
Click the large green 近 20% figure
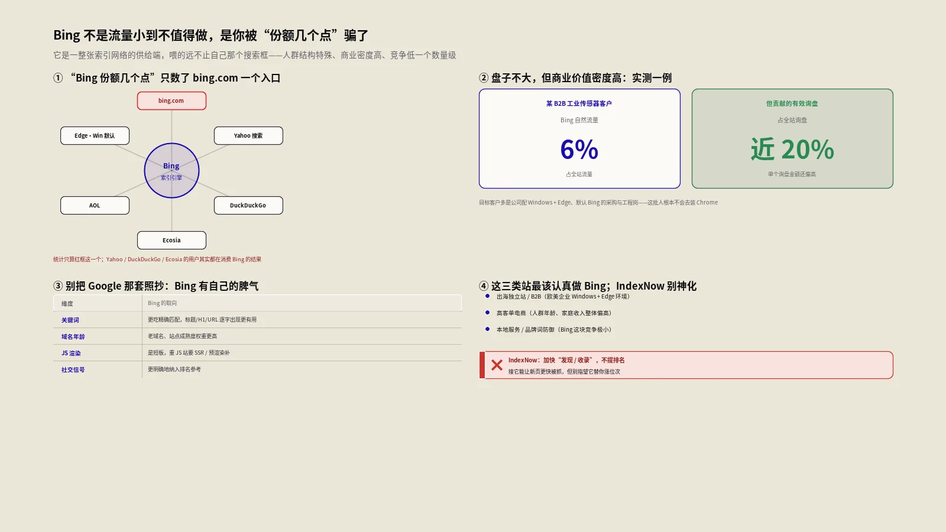click(792, 150)
